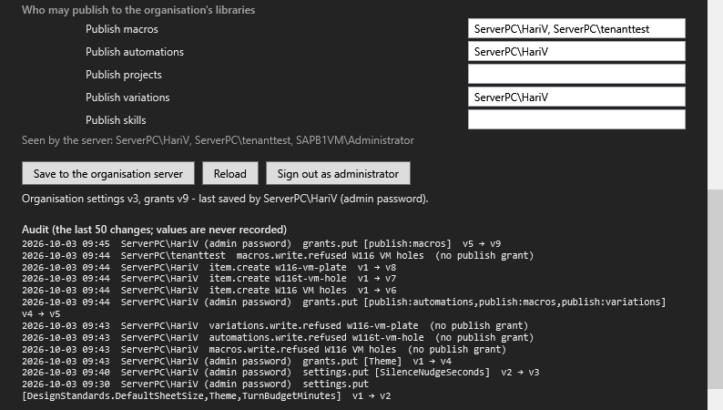Sign out as administrator

pos(338,173)
